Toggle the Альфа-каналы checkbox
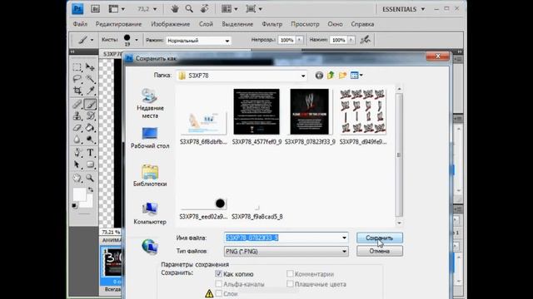The image size is (533, 299). click(x=218, y=284)
